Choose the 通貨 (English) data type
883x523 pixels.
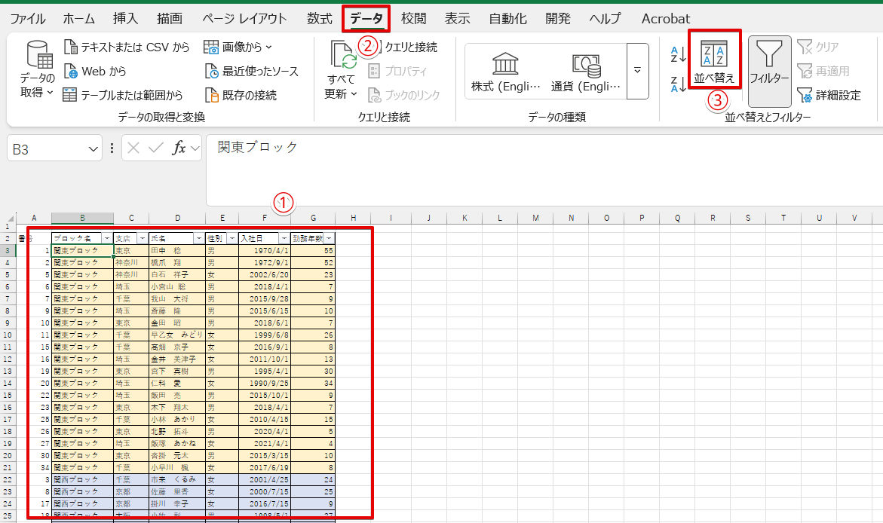pos(586,72)
